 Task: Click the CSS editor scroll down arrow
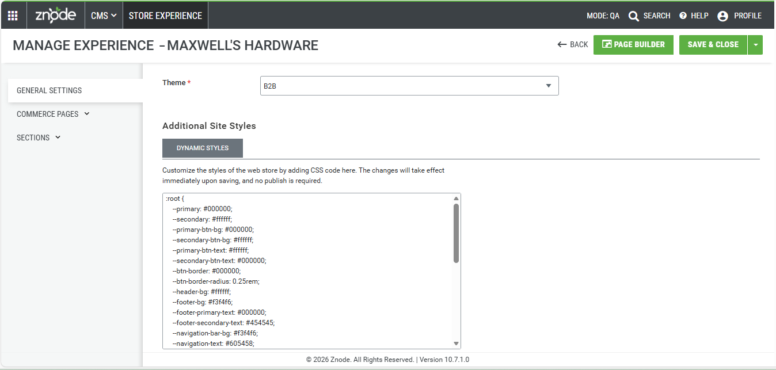(456, 344)
